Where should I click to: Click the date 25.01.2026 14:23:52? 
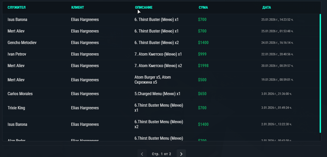tap(277, 20)
